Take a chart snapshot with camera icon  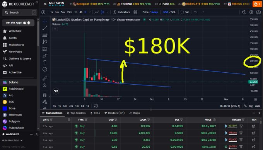258,12
